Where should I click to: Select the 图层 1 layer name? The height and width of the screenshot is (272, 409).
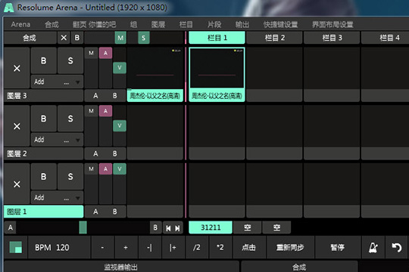[x=44, y=212]
